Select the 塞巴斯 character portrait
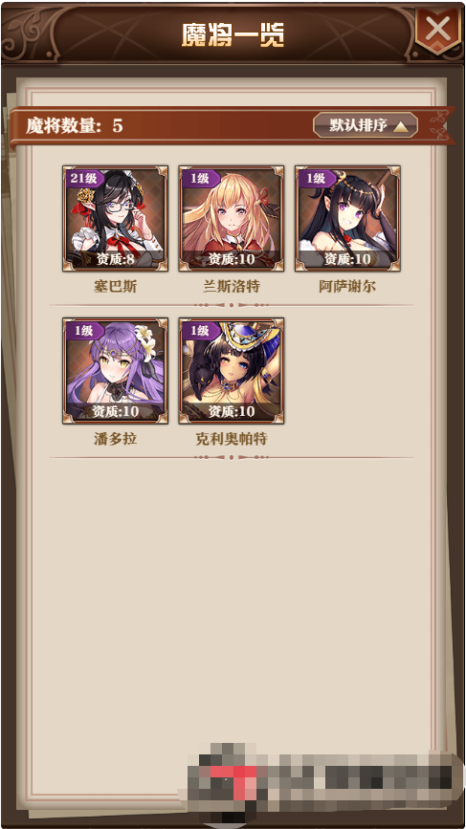The height and width of the screenshot is (829, 466). [x=115, y=218]
